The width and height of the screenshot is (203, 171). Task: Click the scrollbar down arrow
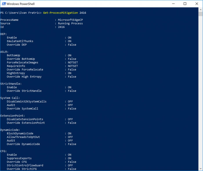(x=200, y=169)
